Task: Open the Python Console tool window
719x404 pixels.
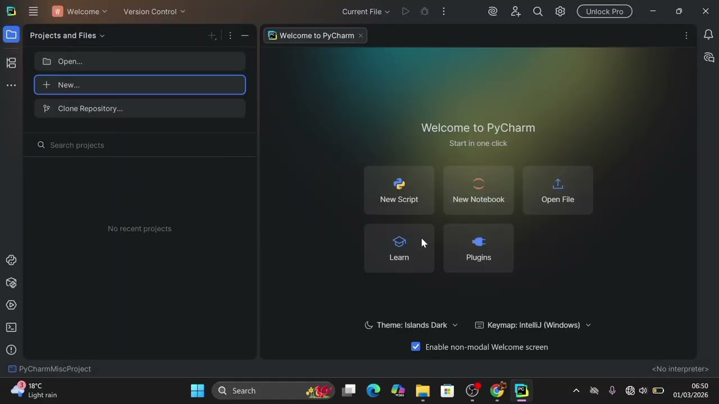Action: pos(11,260)
